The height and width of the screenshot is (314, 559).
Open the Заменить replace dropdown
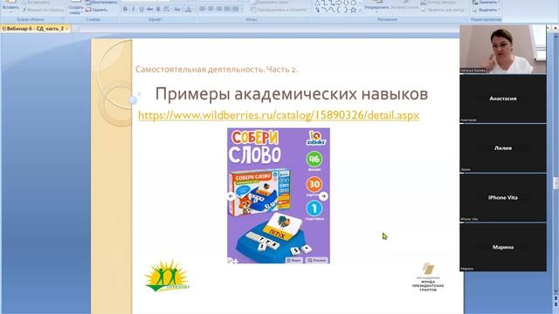pyautogui.click(x=486, y=2)
